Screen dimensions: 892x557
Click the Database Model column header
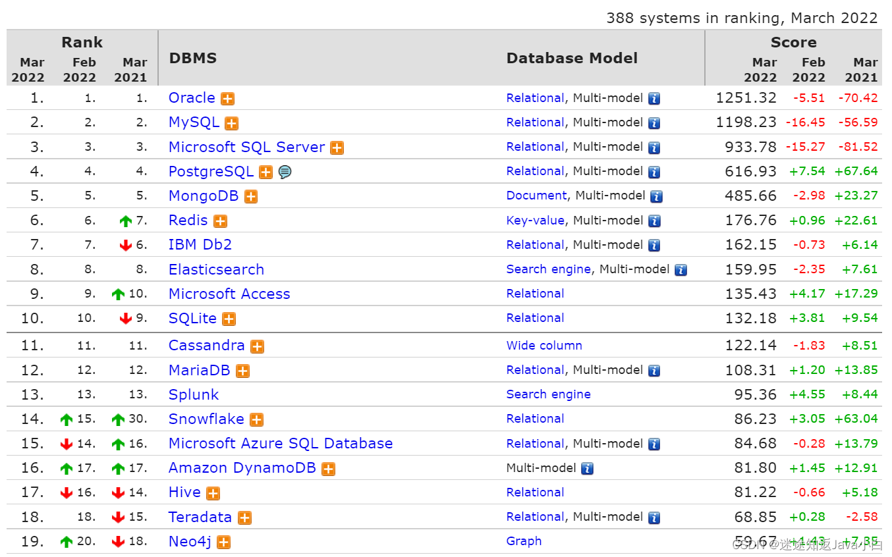pyautogui.click(x=572, y=58)
